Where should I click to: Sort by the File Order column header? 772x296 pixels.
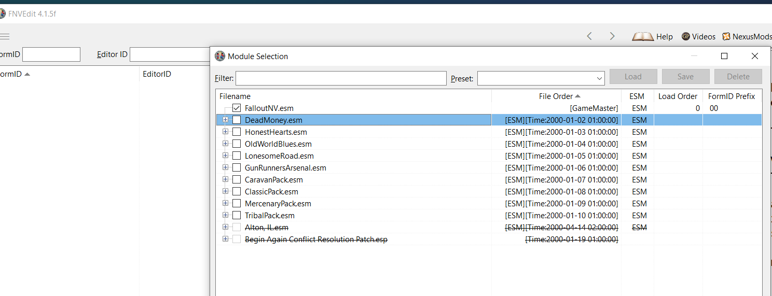click(556, 96)
